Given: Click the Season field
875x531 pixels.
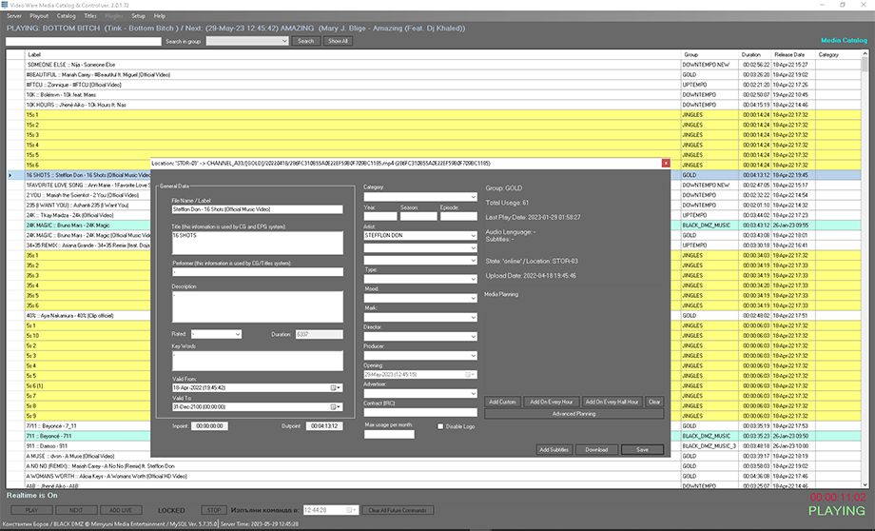Looking at the screenshot, I should (418, 216).
